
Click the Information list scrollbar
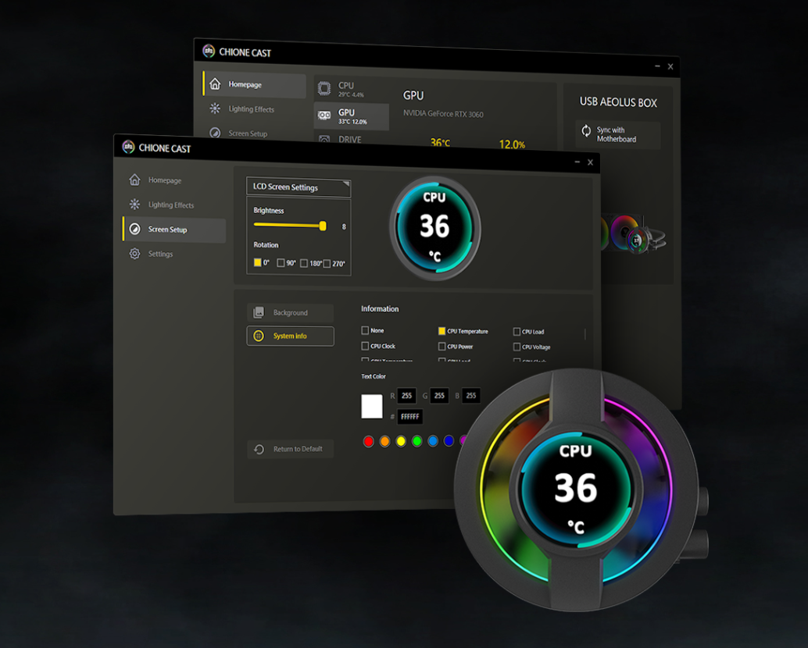(585, 334)
